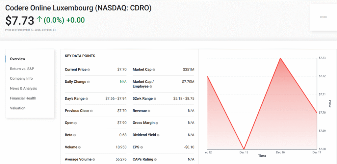Click the CAPs Rating info icon

coord(155,159)
